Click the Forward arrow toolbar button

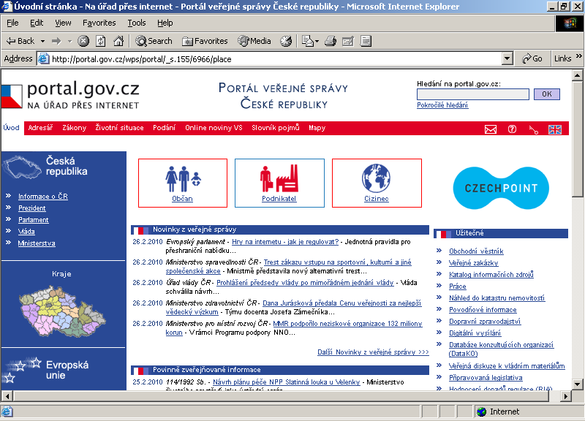coord(56,41)
